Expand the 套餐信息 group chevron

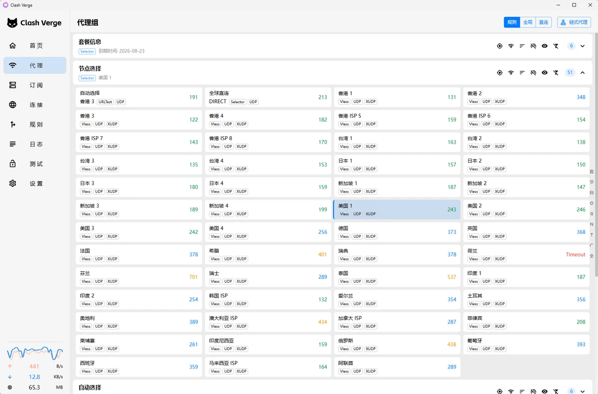[583, 46]
